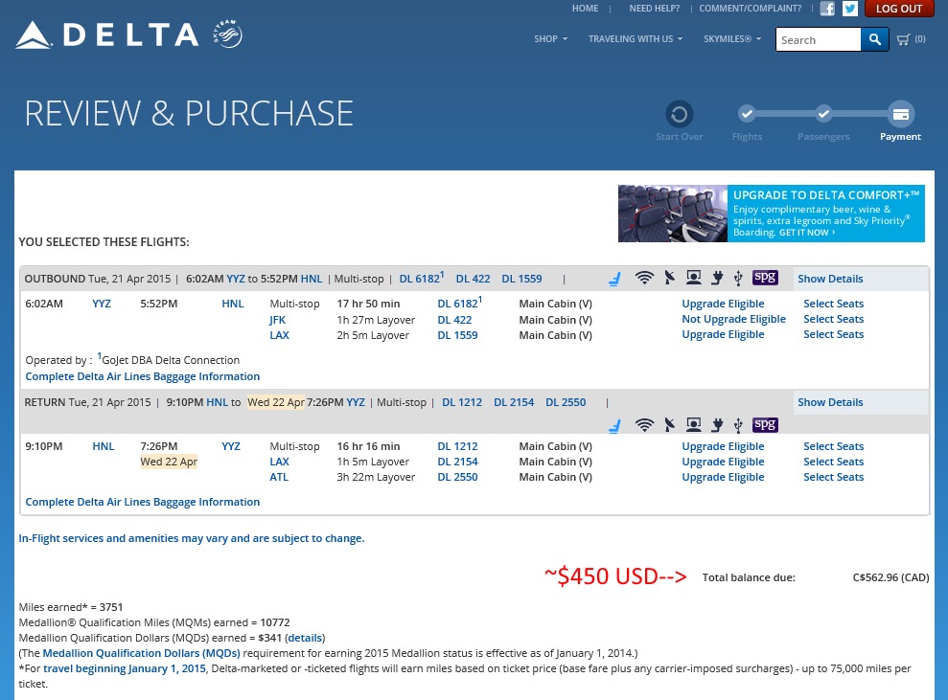
Task: Click into the Search input field
Action: [x=818, y=39]
